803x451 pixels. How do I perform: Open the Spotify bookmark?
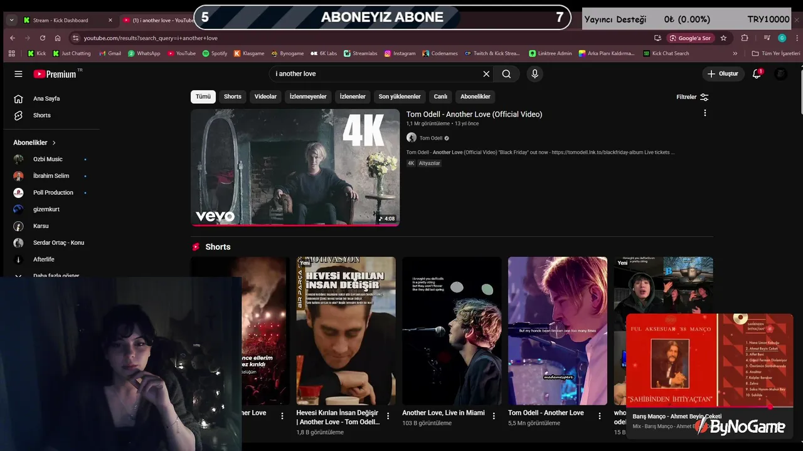[x=215, y=53]
